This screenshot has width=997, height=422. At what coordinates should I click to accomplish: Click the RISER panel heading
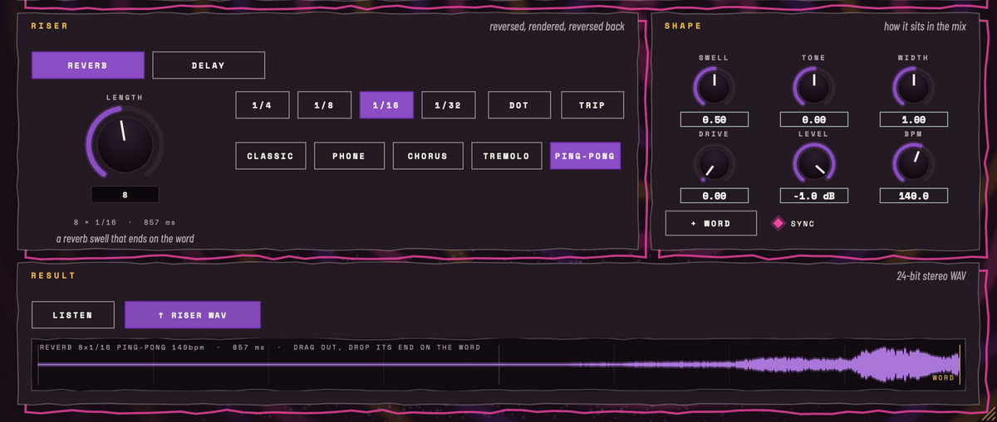(x=50, y=26)
